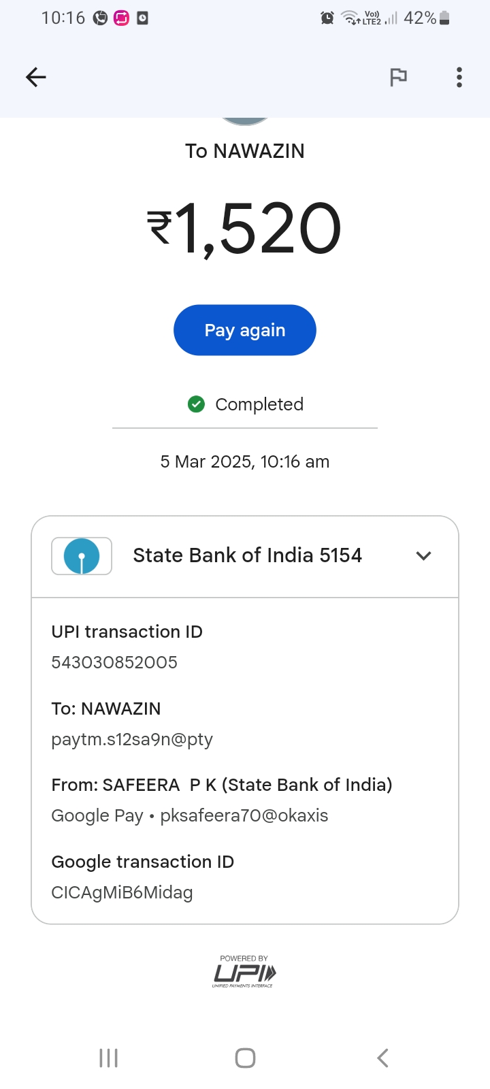This screenshot has height=1089, width=490.
Task: Tap the State Bank of India logo
Action: [x=82, y=556]
